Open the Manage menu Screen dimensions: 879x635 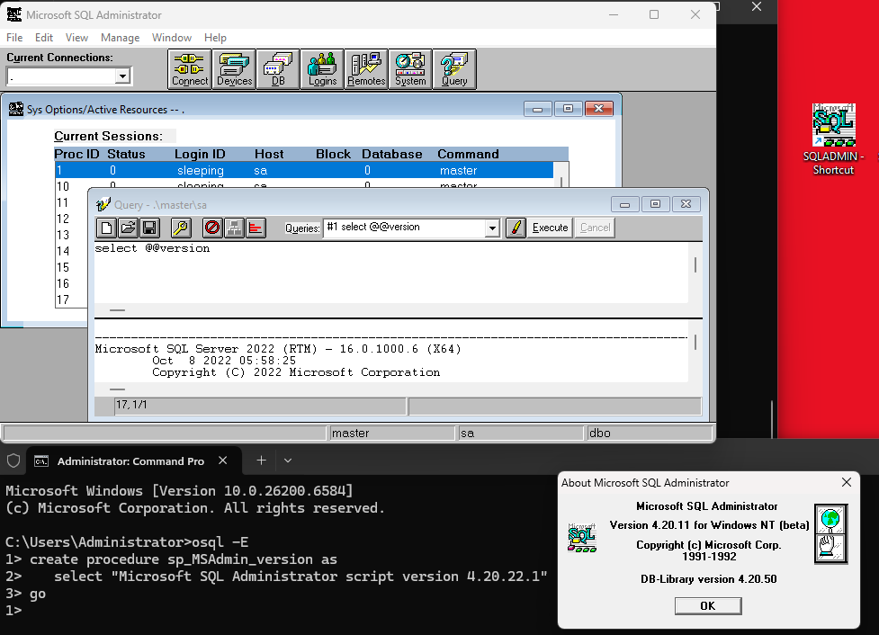tap(120, 38)
